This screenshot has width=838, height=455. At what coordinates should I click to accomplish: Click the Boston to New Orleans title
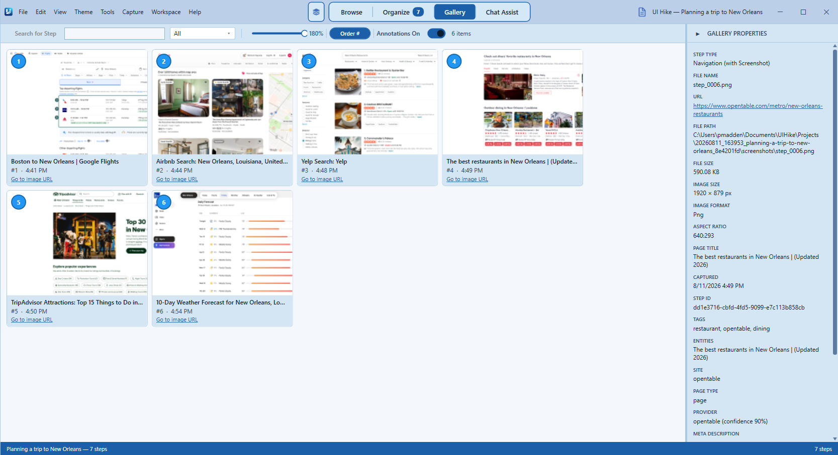click(x=65, y=162)
